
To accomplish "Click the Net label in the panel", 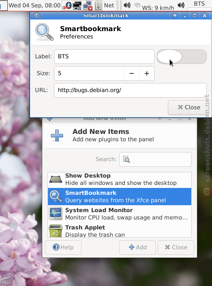I will 109,5.
